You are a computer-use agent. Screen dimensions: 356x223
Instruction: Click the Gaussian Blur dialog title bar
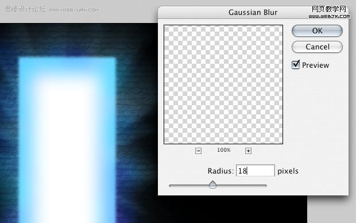[253, 12]
